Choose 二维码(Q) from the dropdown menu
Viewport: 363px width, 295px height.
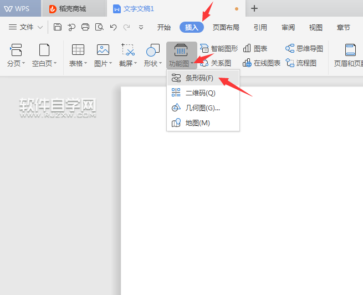(203, 93)
